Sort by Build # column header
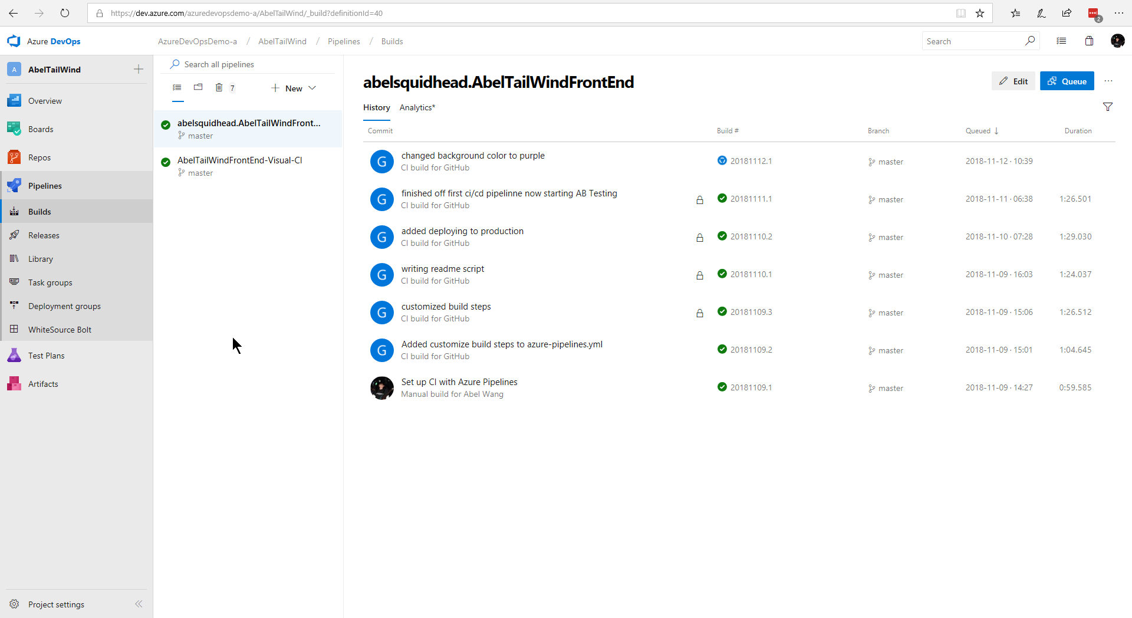Screen dimensions: 1132x618 point(728,131)
